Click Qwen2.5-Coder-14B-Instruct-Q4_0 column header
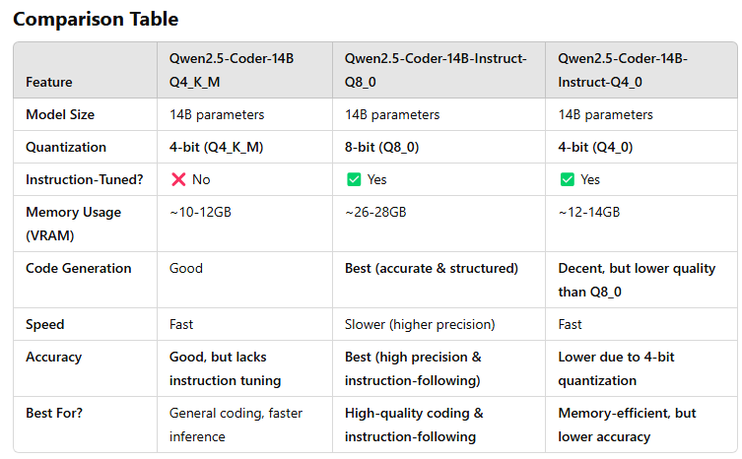The image size is (742, 459). pos(623,70)
